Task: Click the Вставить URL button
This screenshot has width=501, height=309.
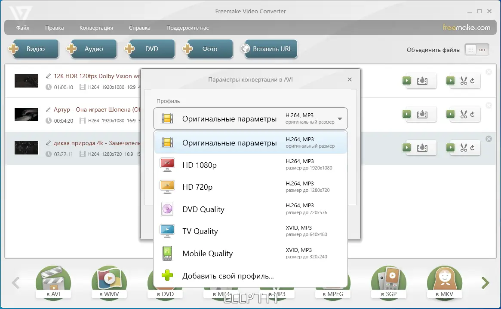Action: tap(269, 49)
